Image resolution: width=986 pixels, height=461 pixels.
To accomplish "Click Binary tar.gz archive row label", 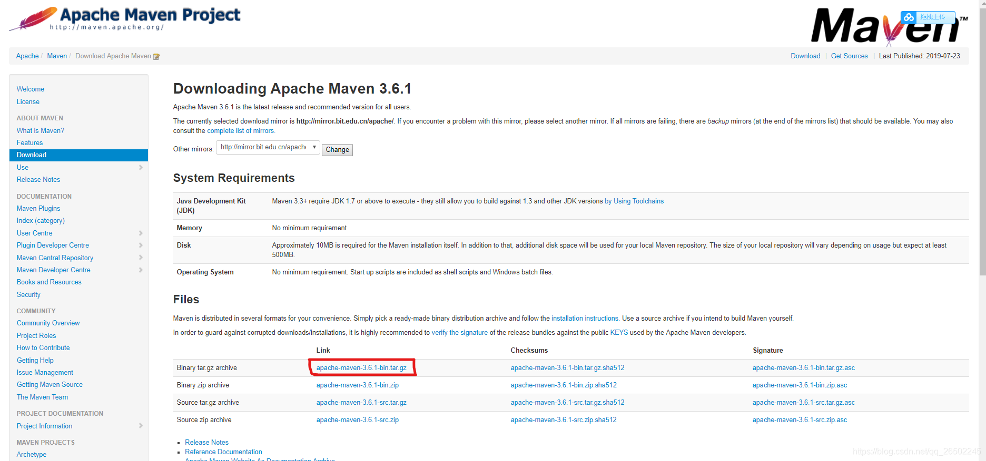I will [x=206, y=368].
